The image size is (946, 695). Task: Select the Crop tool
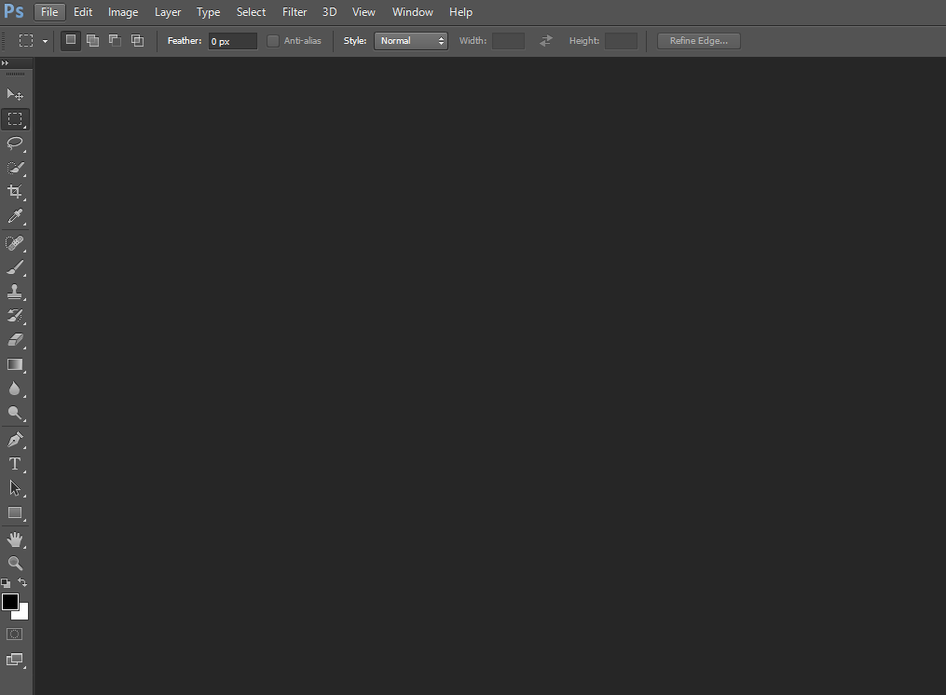tap(15, 193)
